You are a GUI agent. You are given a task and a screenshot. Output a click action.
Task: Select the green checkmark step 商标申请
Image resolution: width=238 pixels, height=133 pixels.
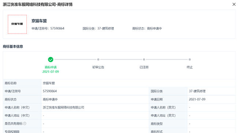point(51,60)
